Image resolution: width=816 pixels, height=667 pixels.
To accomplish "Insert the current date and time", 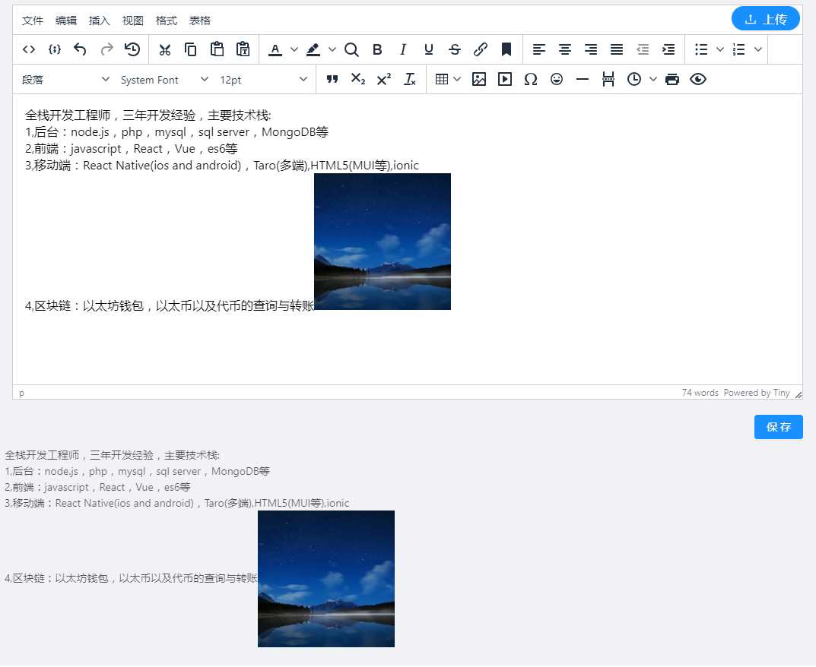I will [x=633, y=79].
